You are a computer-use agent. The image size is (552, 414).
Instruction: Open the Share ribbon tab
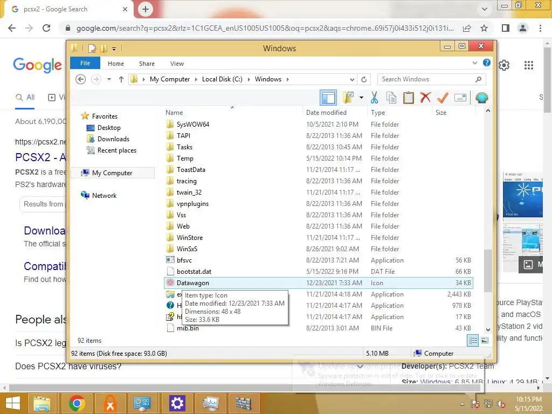coord(147,64)
